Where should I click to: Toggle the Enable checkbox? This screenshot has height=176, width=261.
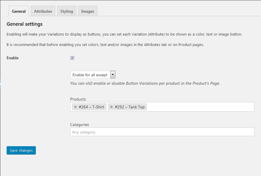pyautogui.click(x=72, y=58)
